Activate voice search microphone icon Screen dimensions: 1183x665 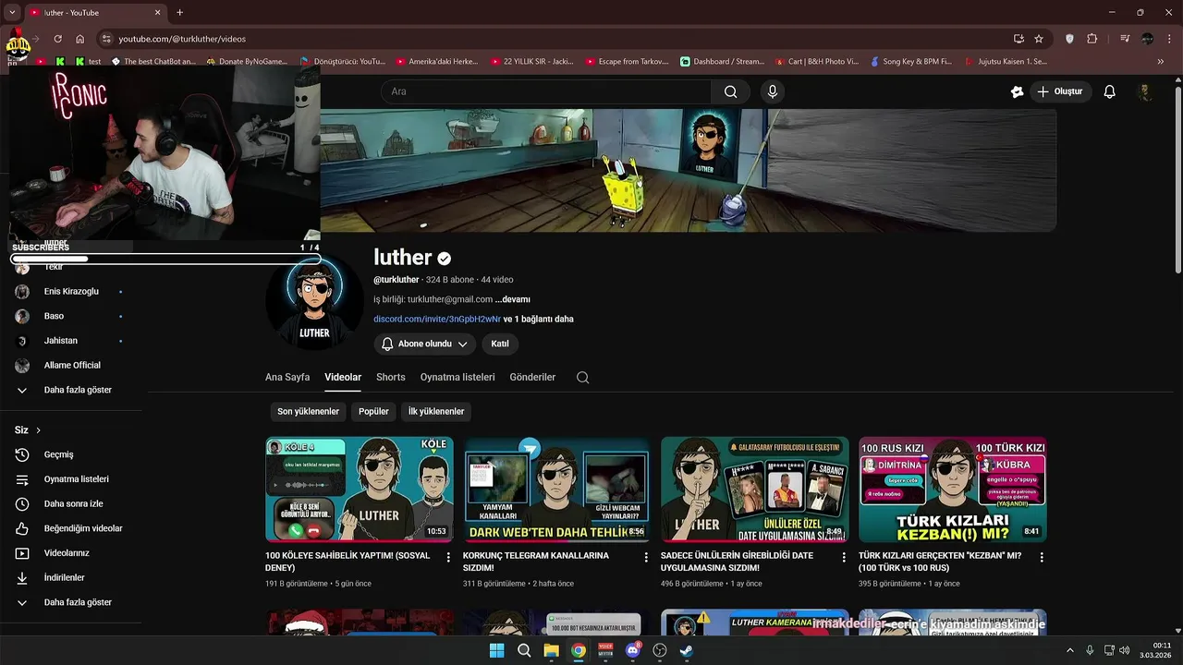click(x=773, y=91)
